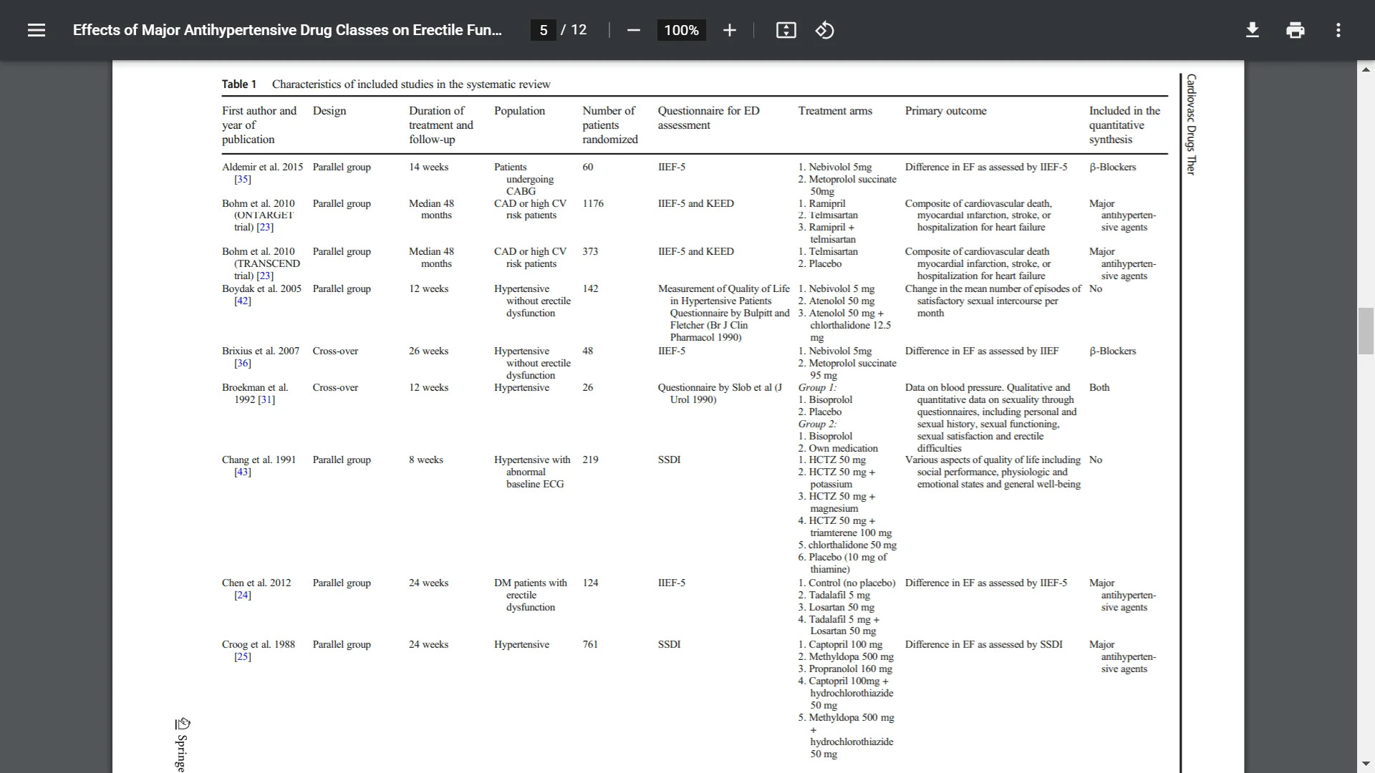1375x773 pixels.
Task: Open reference [43] for Chang et al.
Action: point(243,472)
